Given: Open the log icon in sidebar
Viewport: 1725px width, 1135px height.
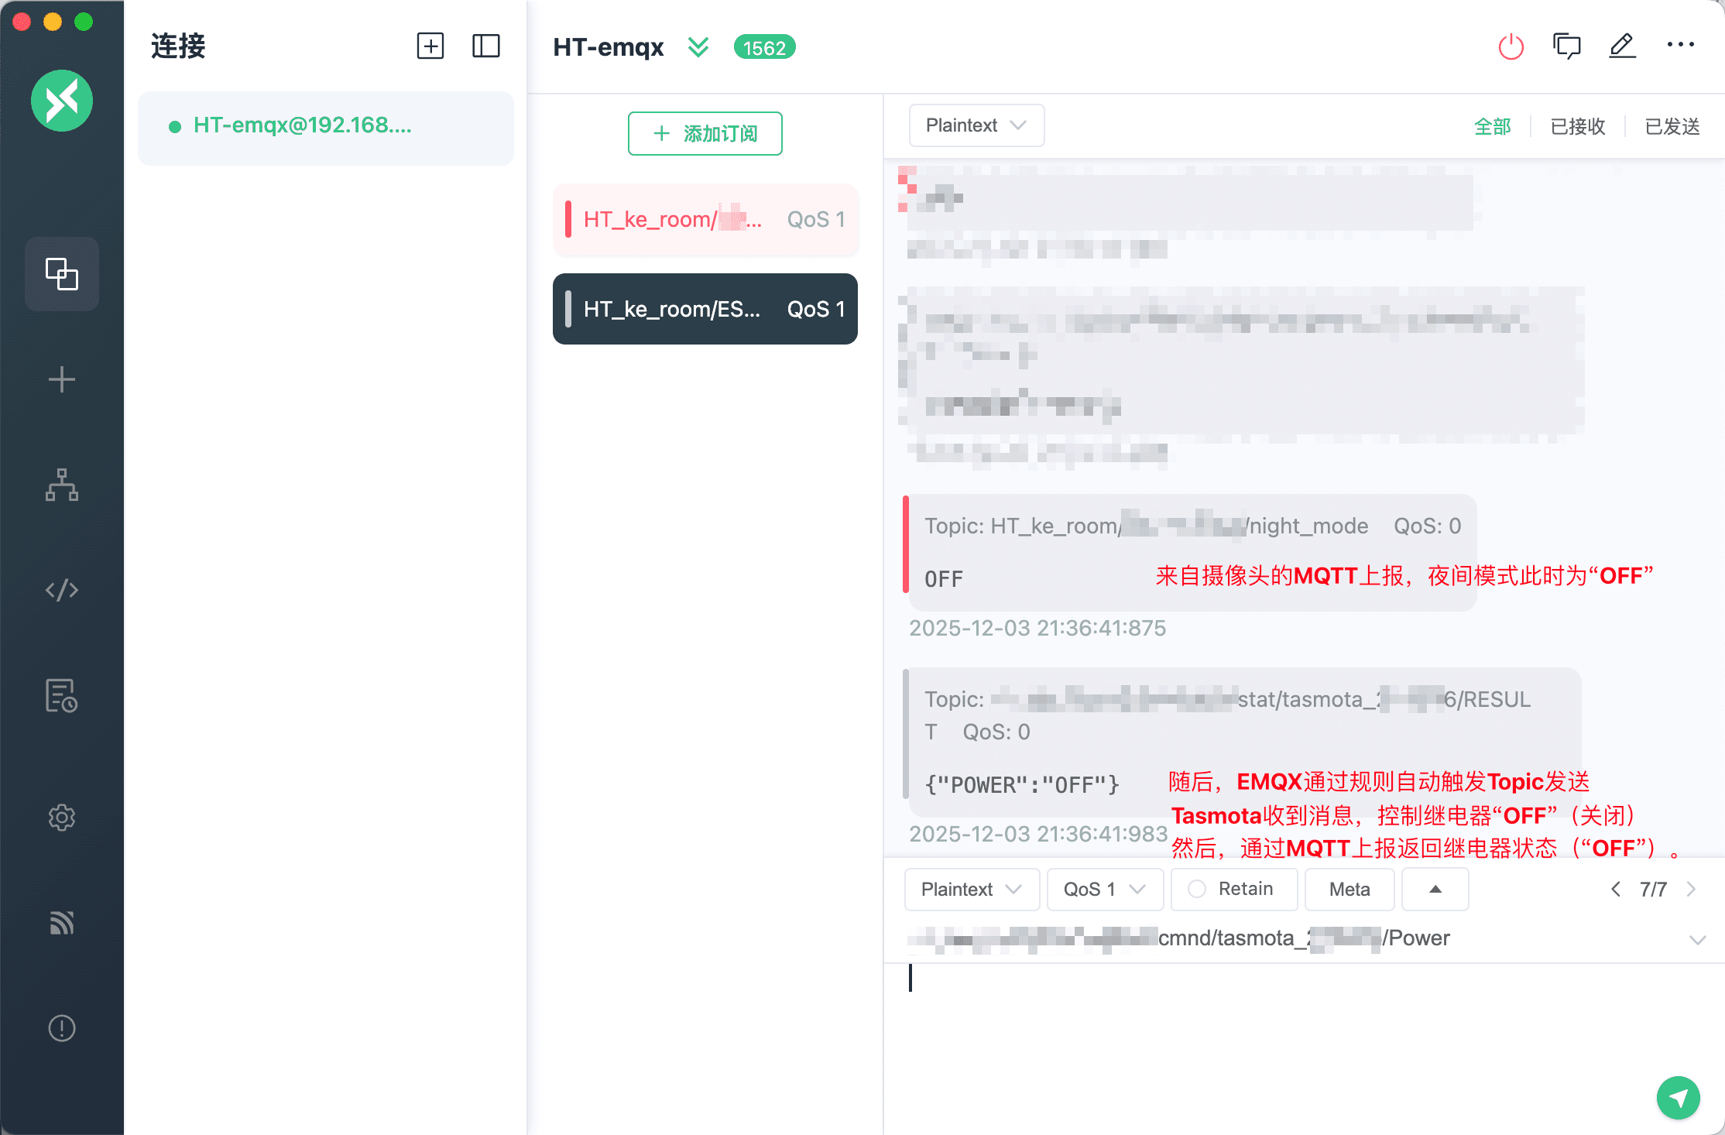Looking at the screenshot, I should pyautogui.click(x=62, y=695).
